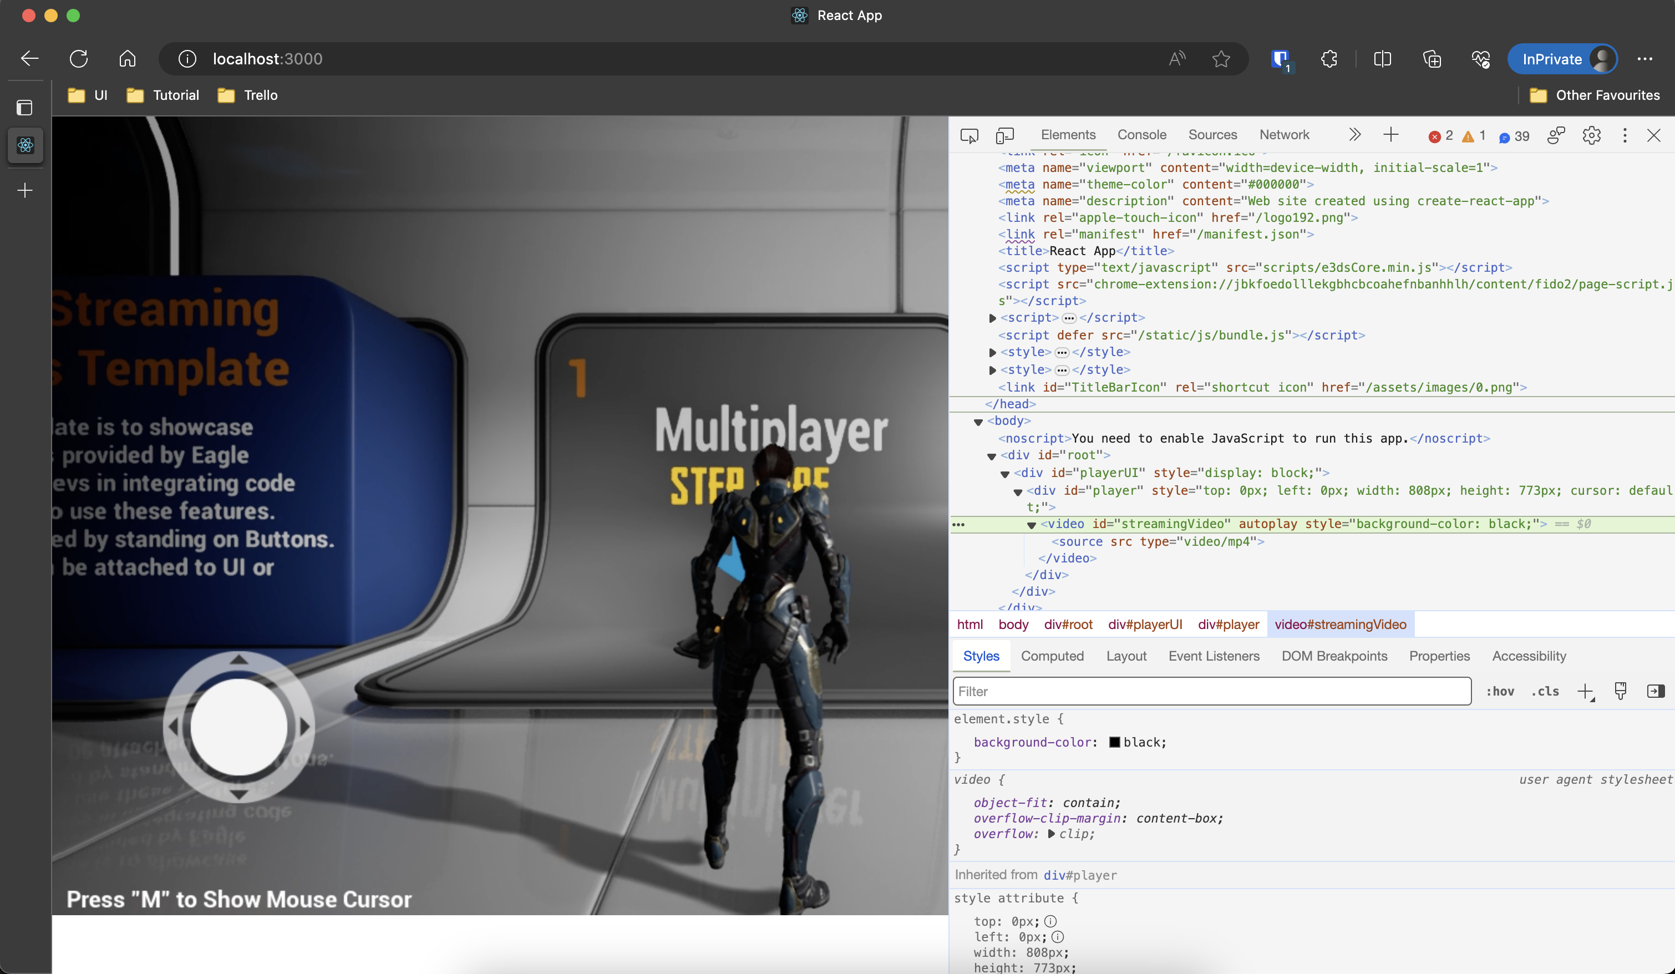
Task: Open the browser home page icon
Action: point(127,58)
